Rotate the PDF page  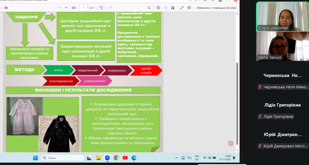pos(101,8)
